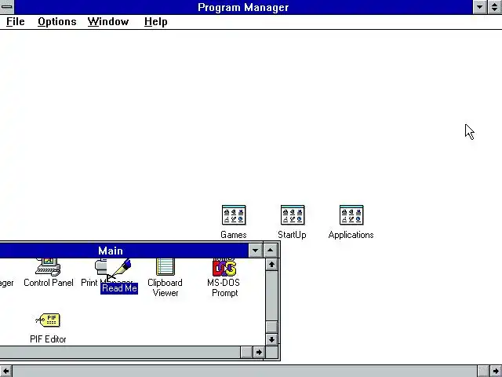The height and width of the screenshot is (377, 502).
Task: Open the Games program group icon
Action: coord(234,215)
